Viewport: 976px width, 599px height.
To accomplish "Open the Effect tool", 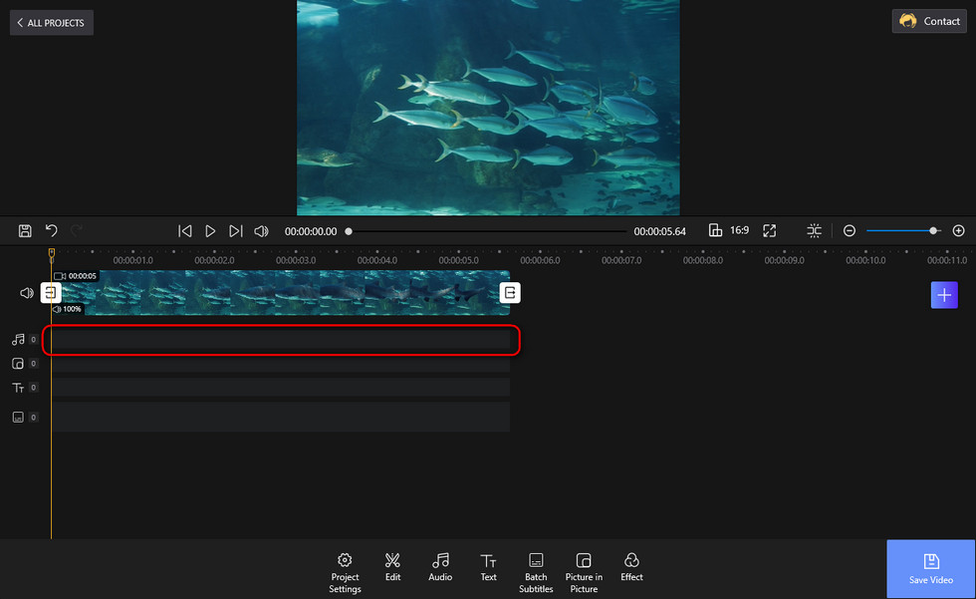I will pos(631,567).
